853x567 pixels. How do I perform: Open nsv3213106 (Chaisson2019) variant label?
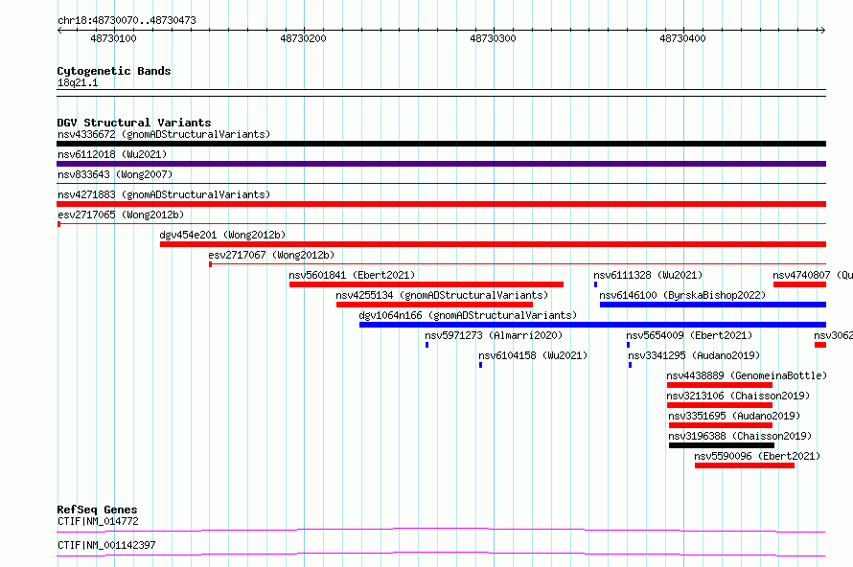point(738,396)
